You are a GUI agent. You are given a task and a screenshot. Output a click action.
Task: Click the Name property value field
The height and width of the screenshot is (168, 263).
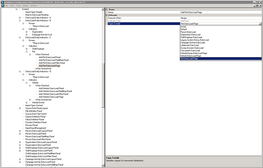pyautogui.click(x=221, y=12)
